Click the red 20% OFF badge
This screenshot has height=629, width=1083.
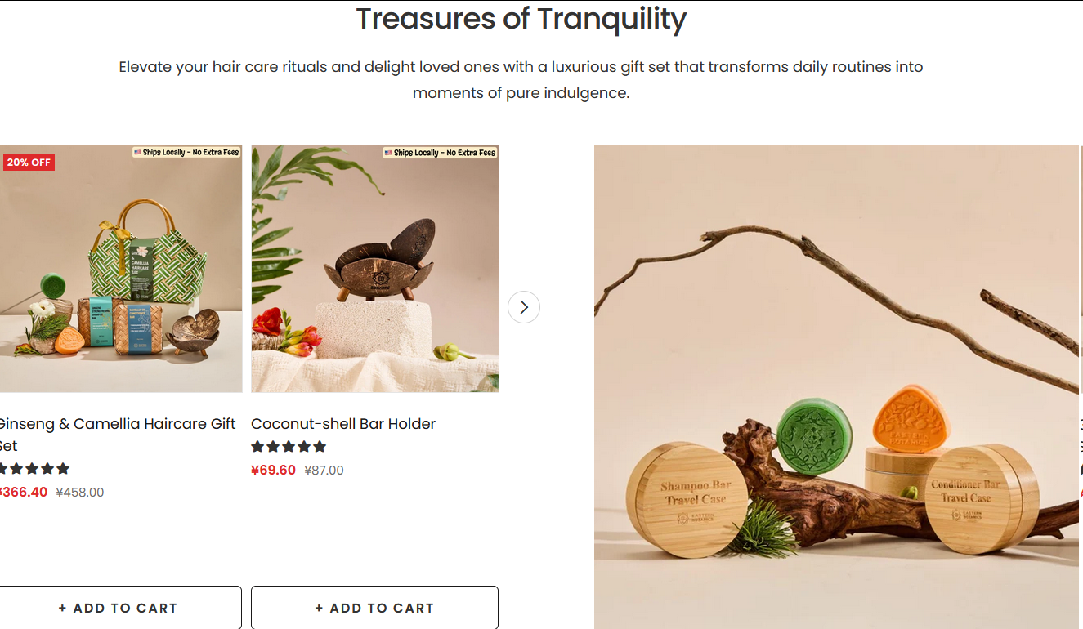coord(29,162)
